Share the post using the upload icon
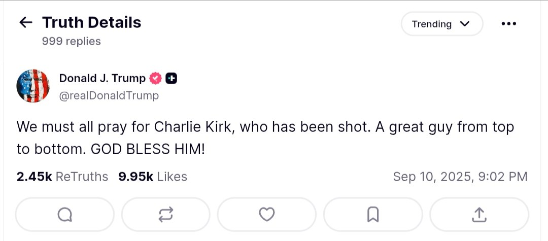The image size is (548, 241). pos(479,215)
